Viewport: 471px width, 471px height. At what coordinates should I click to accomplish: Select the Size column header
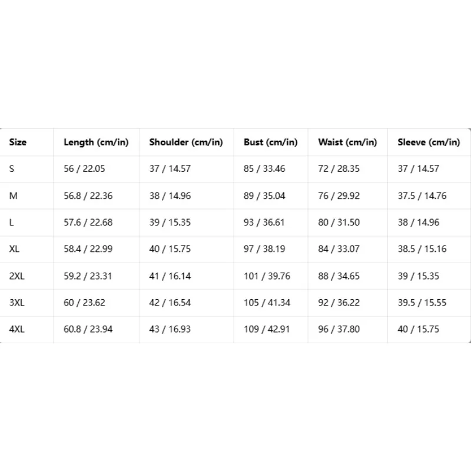[18, 142]
